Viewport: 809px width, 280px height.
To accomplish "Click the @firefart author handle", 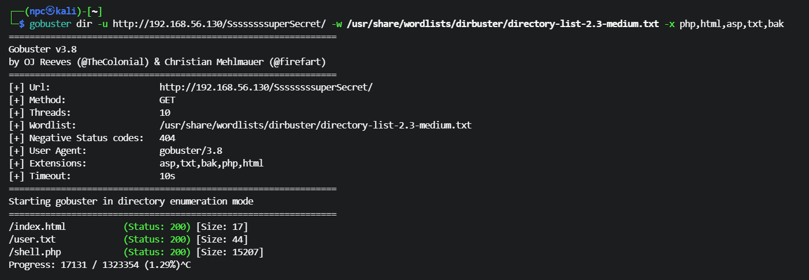I will pos(302,62).
